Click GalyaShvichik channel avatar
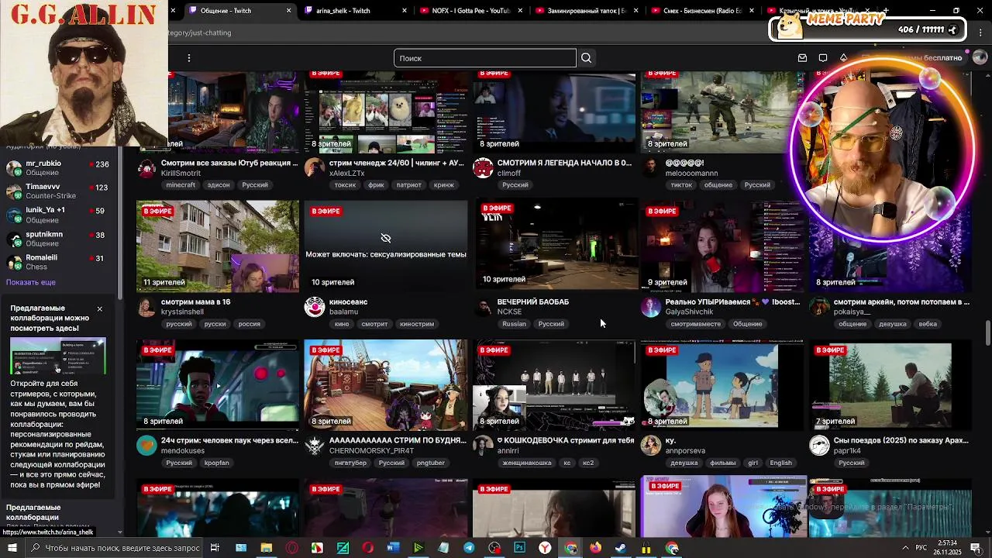This screenshot has height=558, width=992. (651, 307)
